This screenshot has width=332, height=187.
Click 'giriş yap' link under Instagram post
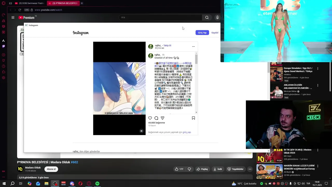[187, 132]
